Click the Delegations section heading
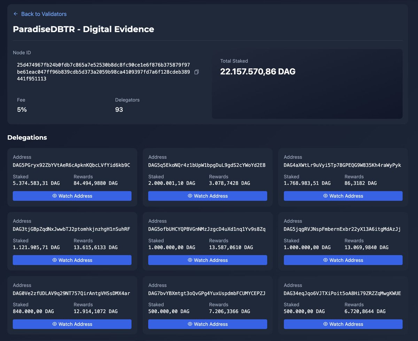 [x=27, y=137]
